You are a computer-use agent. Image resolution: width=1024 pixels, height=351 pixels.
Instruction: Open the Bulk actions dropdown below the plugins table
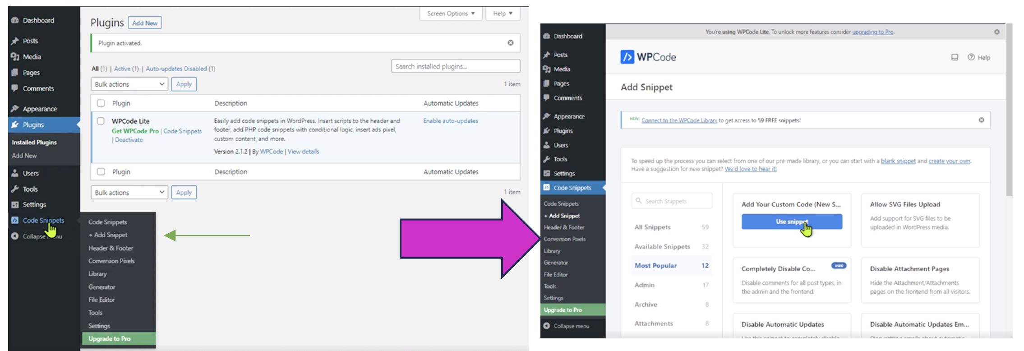[129, 192]
